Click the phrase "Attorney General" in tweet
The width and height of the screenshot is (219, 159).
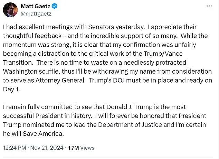60,81
